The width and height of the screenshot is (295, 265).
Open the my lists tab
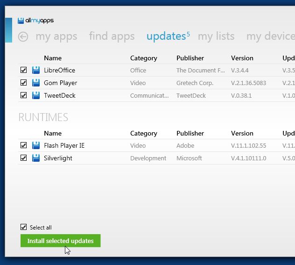216,36
